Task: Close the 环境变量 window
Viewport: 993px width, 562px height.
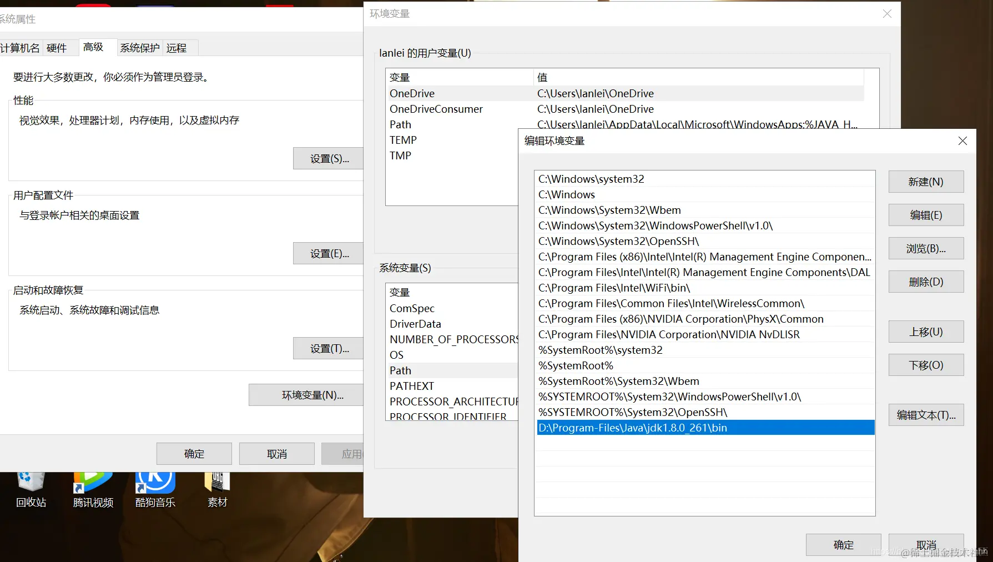Action: pos(887,14)
